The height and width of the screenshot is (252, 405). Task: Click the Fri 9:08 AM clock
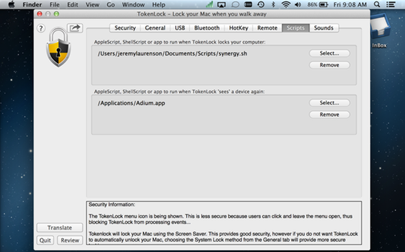click(x=350, y=4)
